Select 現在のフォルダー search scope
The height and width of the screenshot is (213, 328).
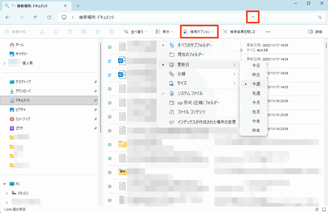point(191,55)
